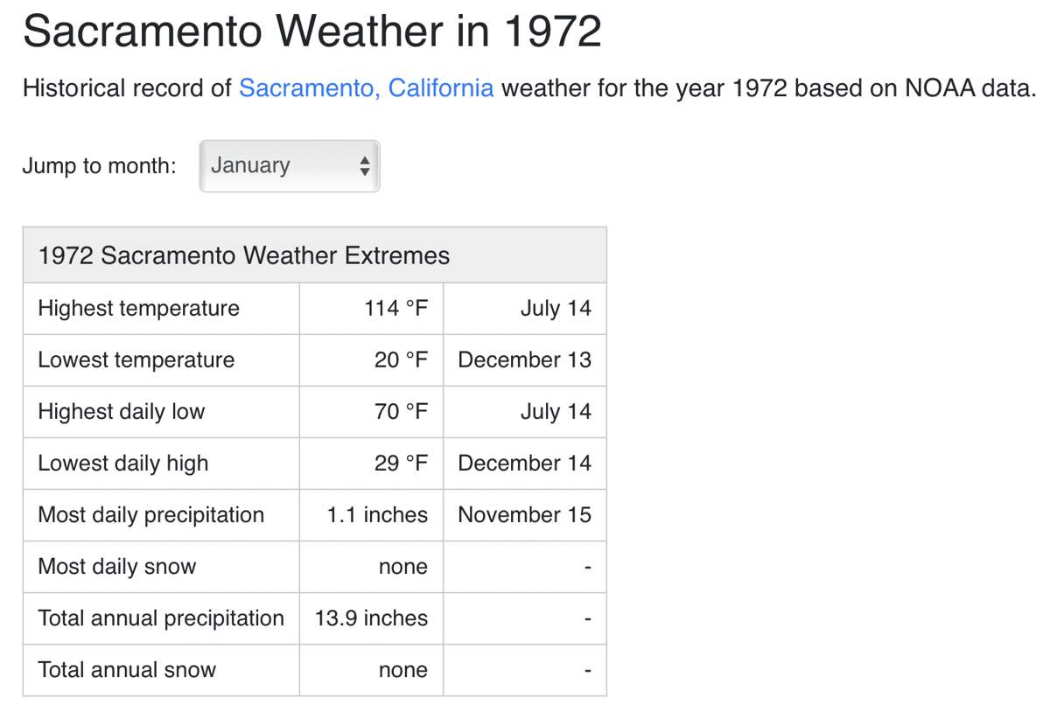Click the 70 °F value cell
The width and height of the screenshot is (1050, 726).
[402, 411]
